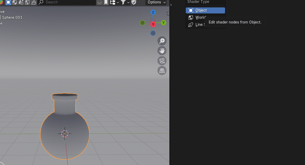
Task: Click the green Y axis gizmo handle
Action: click(x=164, y=23)
